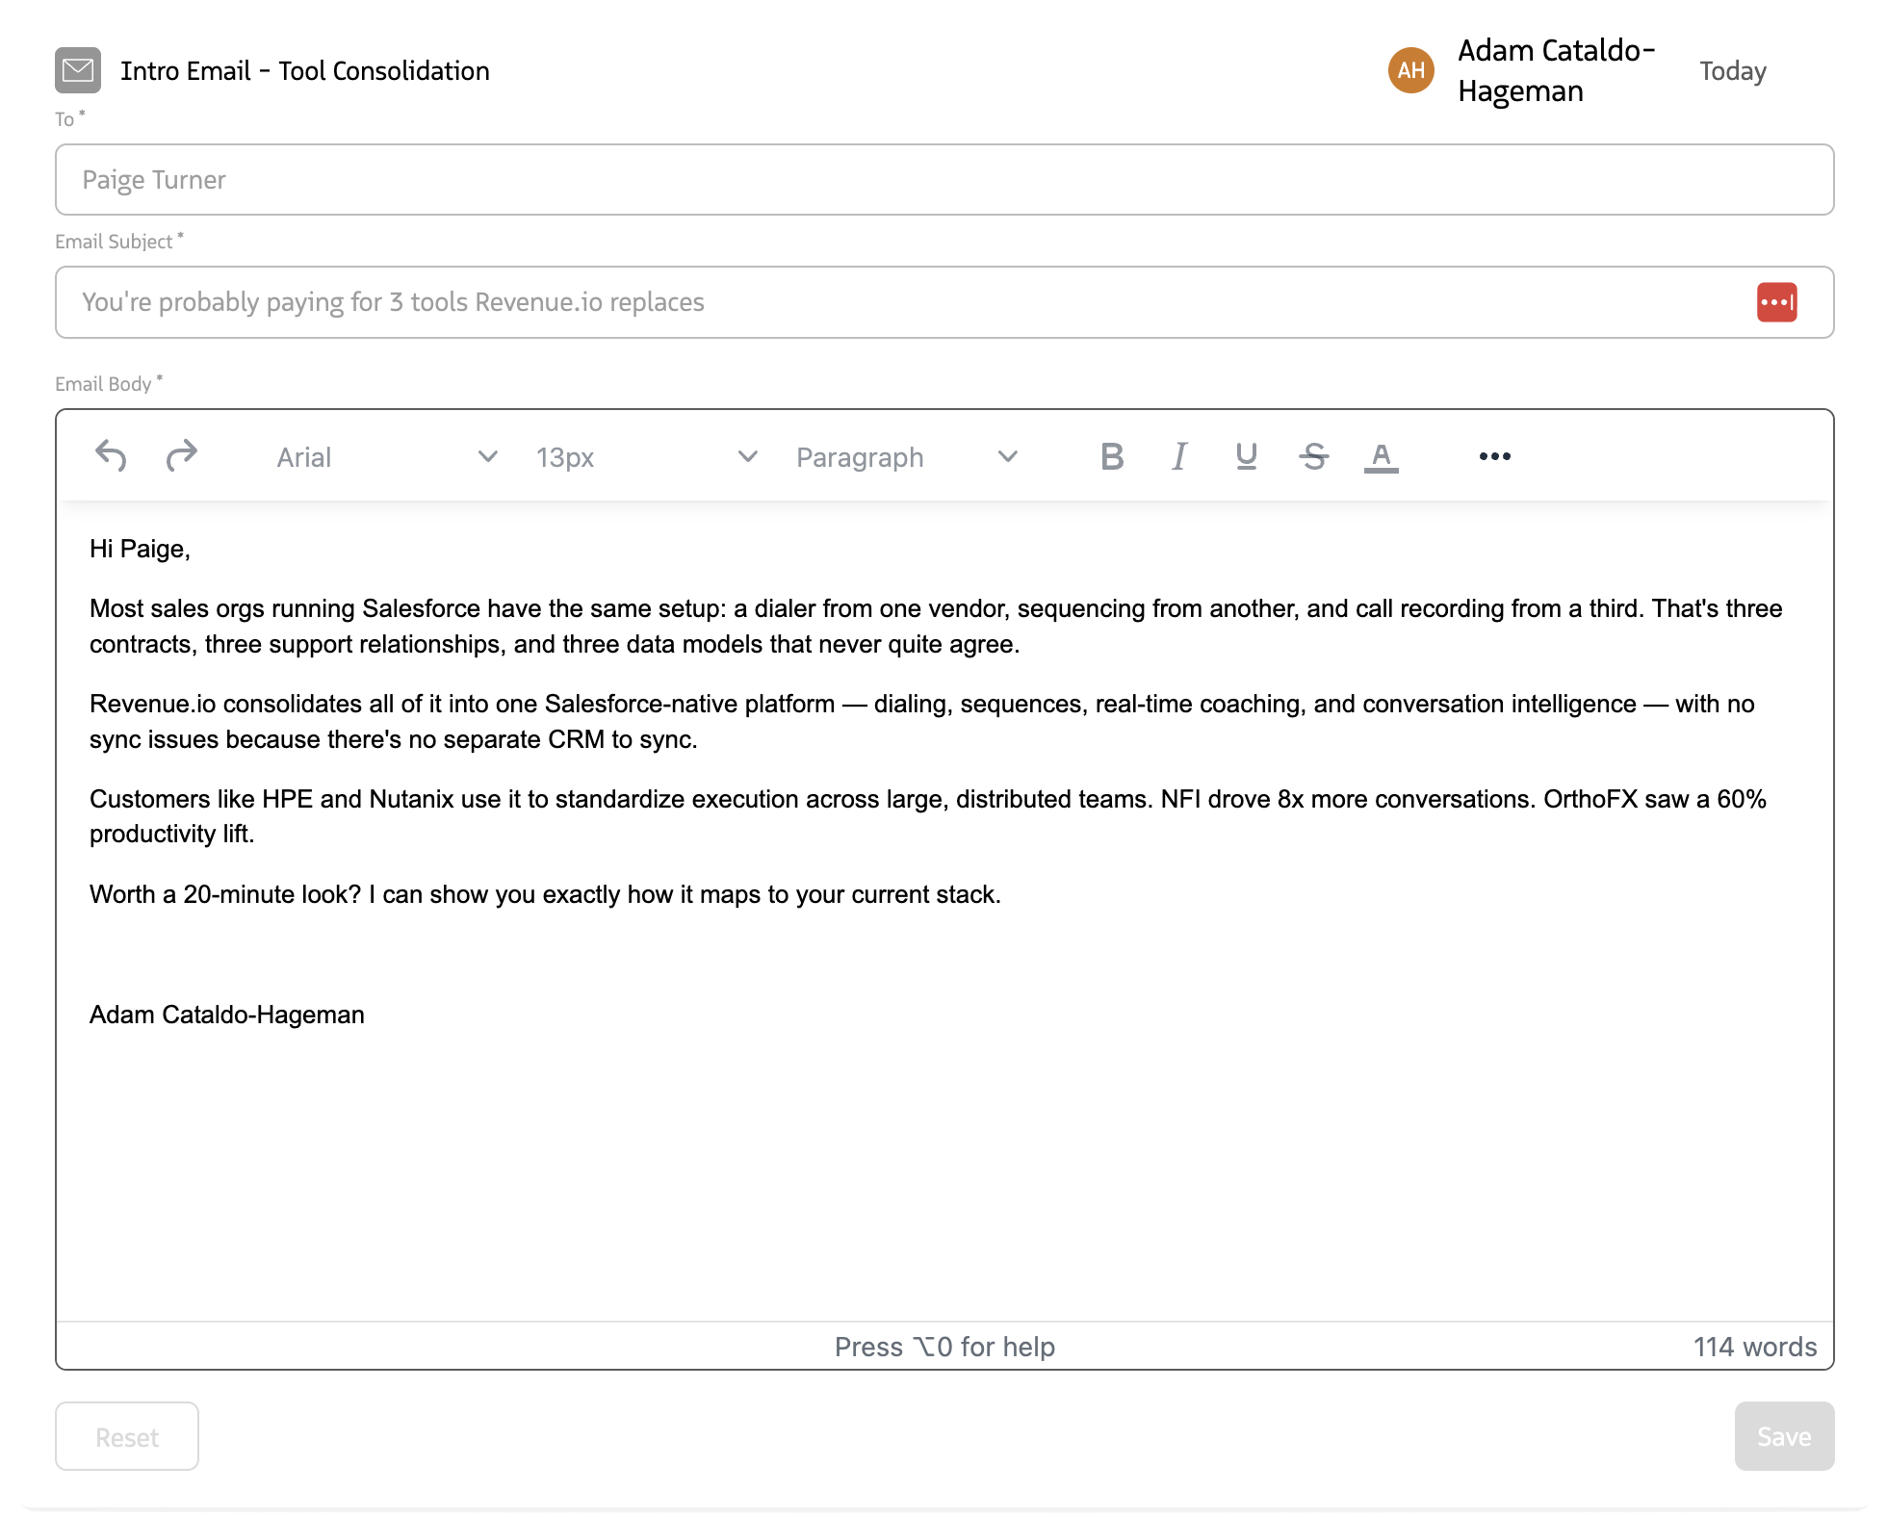The width and height of the screenshot is (1887, 1517).
Task: Toggle underline formatting
Action: tap(1246, 456)
